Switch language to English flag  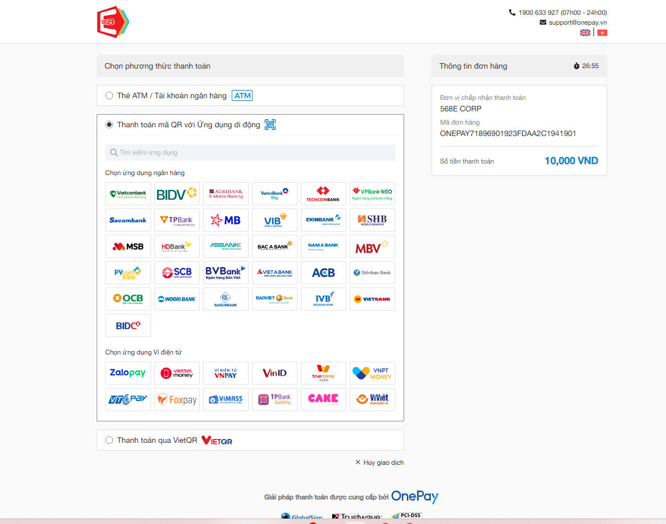coord(585,33)
